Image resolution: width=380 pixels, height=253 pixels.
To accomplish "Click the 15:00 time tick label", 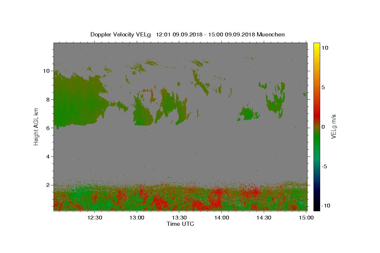I will (x=306, y=218).
